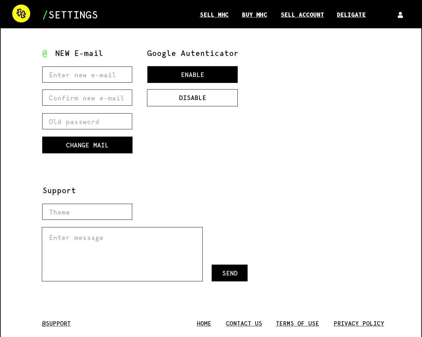View the TERMS OF USE page

(297, 324)
